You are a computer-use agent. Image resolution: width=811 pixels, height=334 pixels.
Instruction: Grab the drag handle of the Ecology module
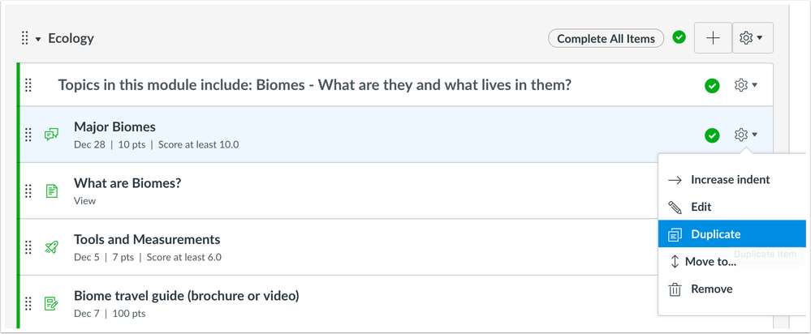25,38
